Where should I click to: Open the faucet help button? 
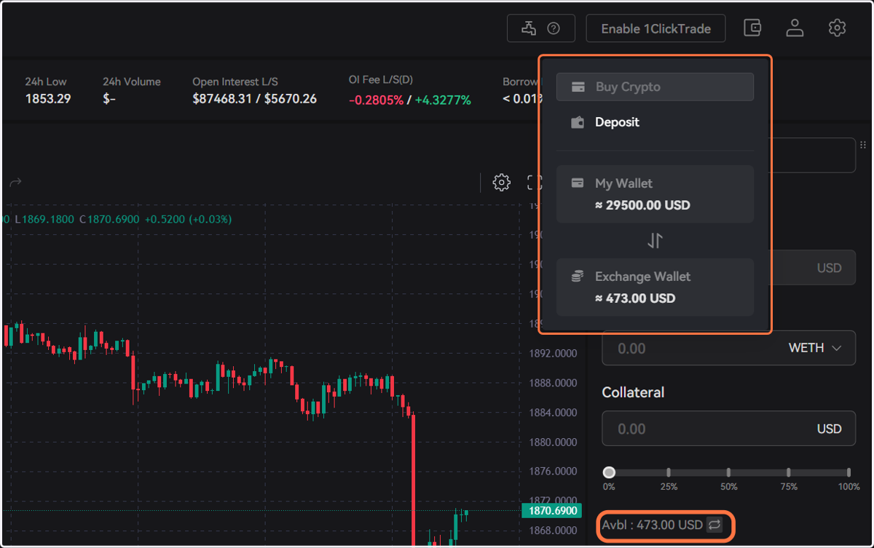click(x=541, y=28)
